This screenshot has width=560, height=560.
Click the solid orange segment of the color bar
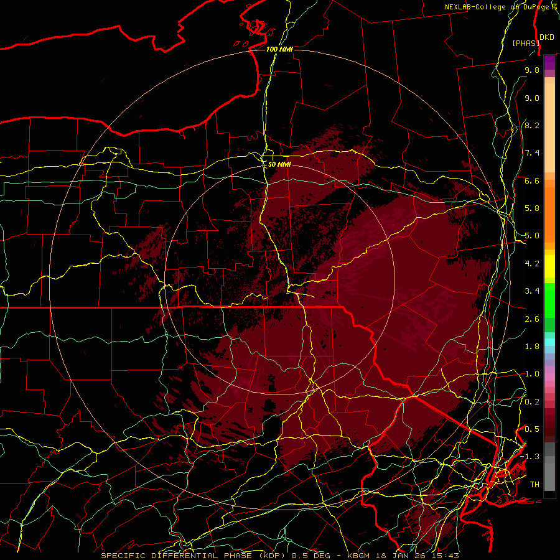coord(549,214)
